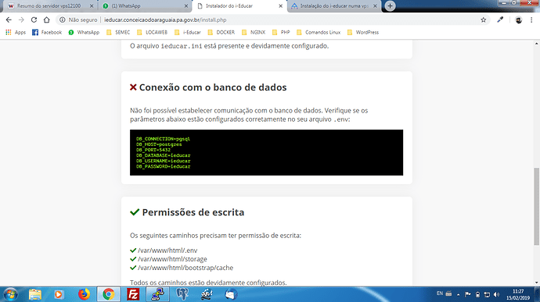Click the page vertical scrollbar thumb
The height and width of the screenshot is (302, 540).
(536, 207)
